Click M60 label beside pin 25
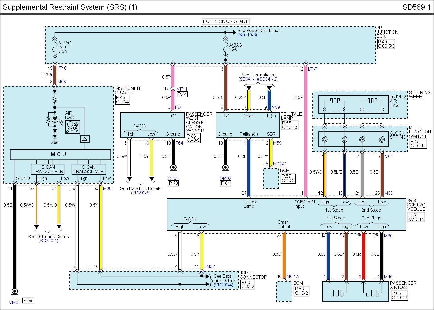 click(x=388, y=236)
